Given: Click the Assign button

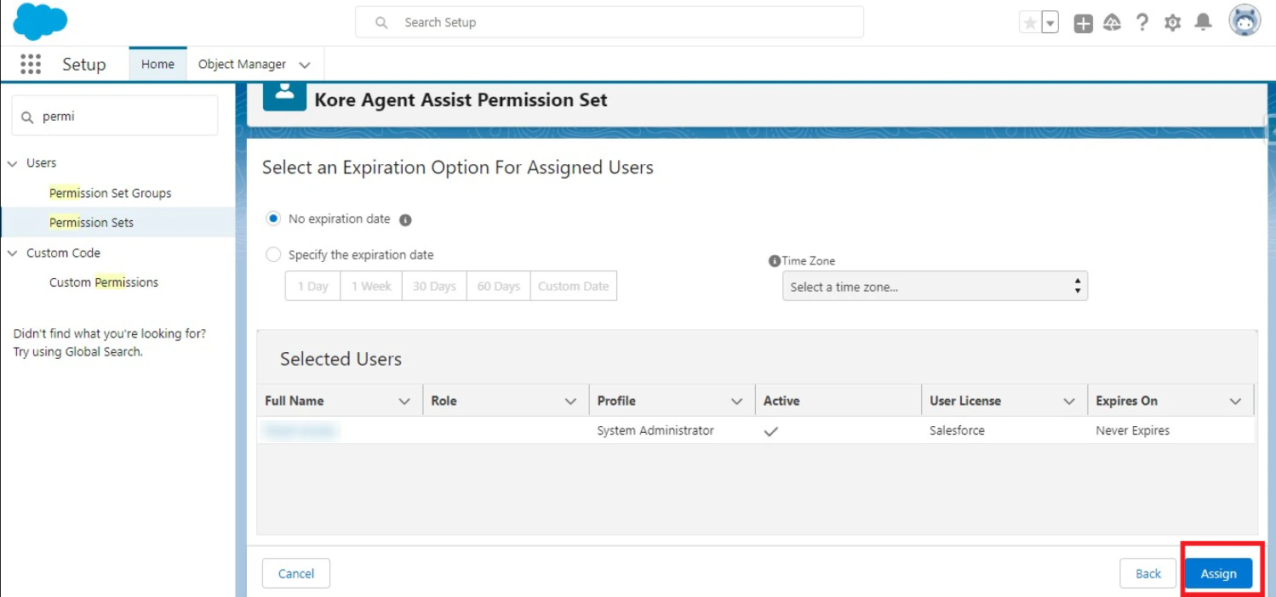Looking at the screenshot, I should 1218,573.
